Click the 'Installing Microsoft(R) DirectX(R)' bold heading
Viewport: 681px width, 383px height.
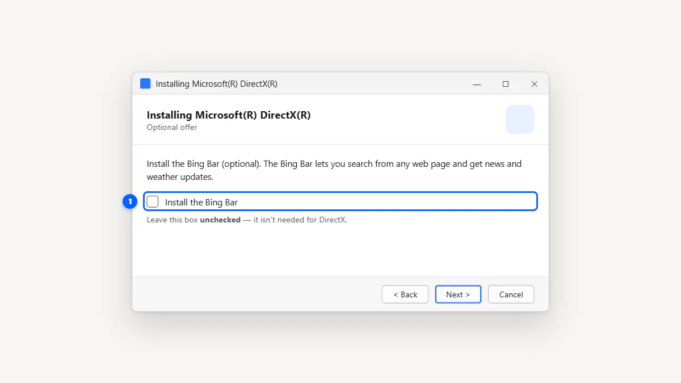229,115
